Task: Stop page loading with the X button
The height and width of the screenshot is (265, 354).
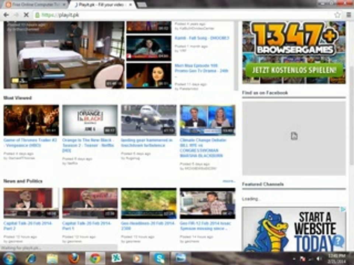Action: point(26,15)
